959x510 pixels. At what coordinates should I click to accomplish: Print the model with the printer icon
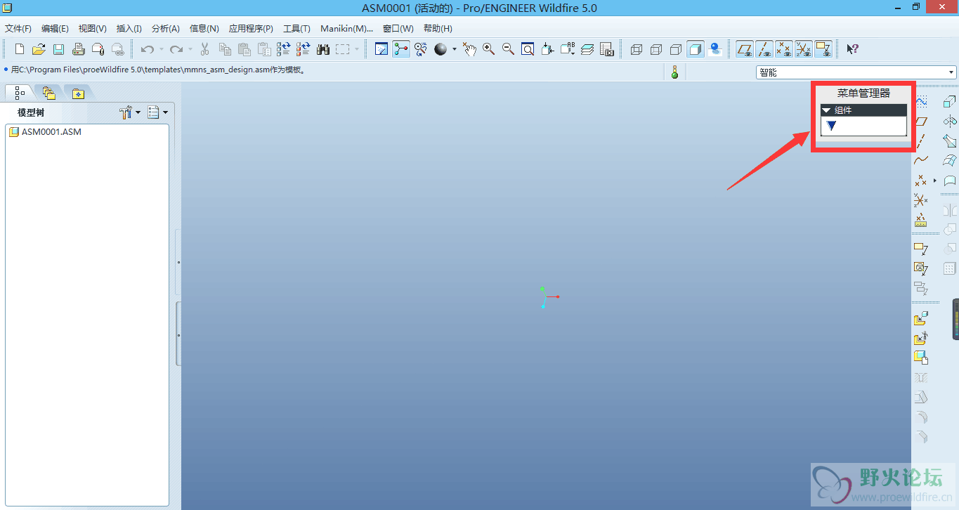tap(79, 49)
